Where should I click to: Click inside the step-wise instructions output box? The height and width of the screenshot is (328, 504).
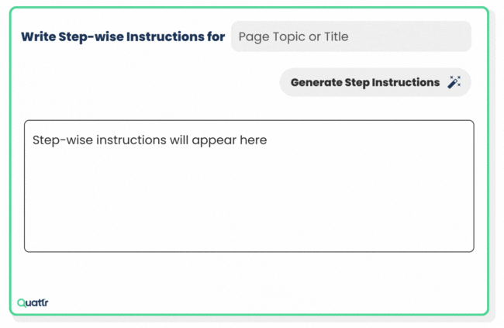[x=249, y=186]
